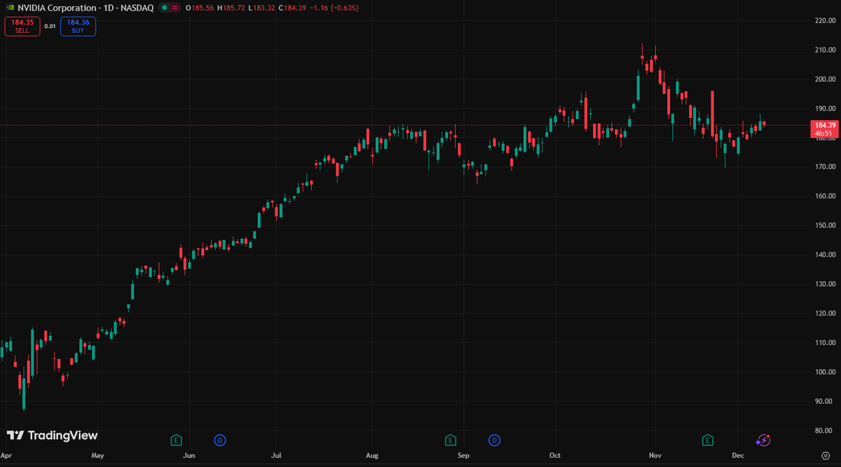The image size is (841, 467).
Task: Click the Aug label on the time axis
Action: point(372,456)
